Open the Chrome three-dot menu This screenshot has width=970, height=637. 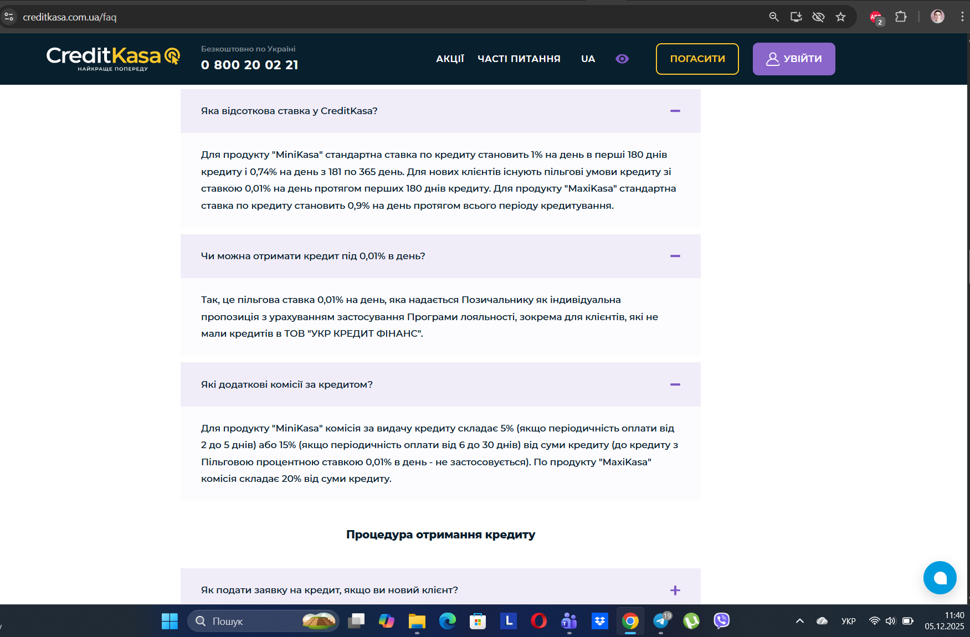[962, 17]
